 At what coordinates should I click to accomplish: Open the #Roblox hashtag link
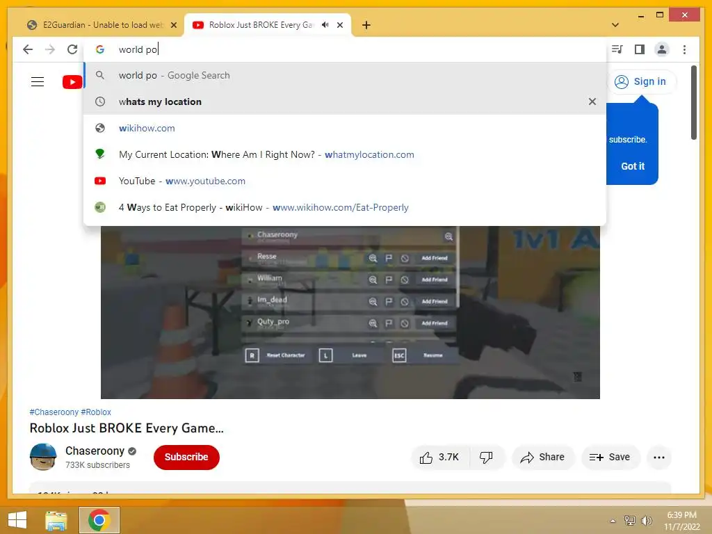pos(96,412)
